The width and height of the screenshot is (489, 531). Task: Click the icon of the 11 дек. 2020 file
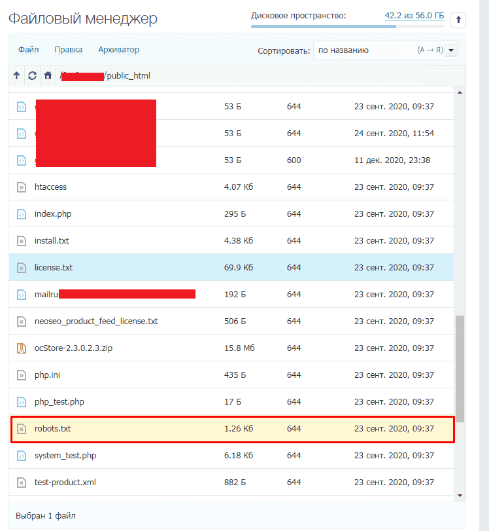[22, 160]
